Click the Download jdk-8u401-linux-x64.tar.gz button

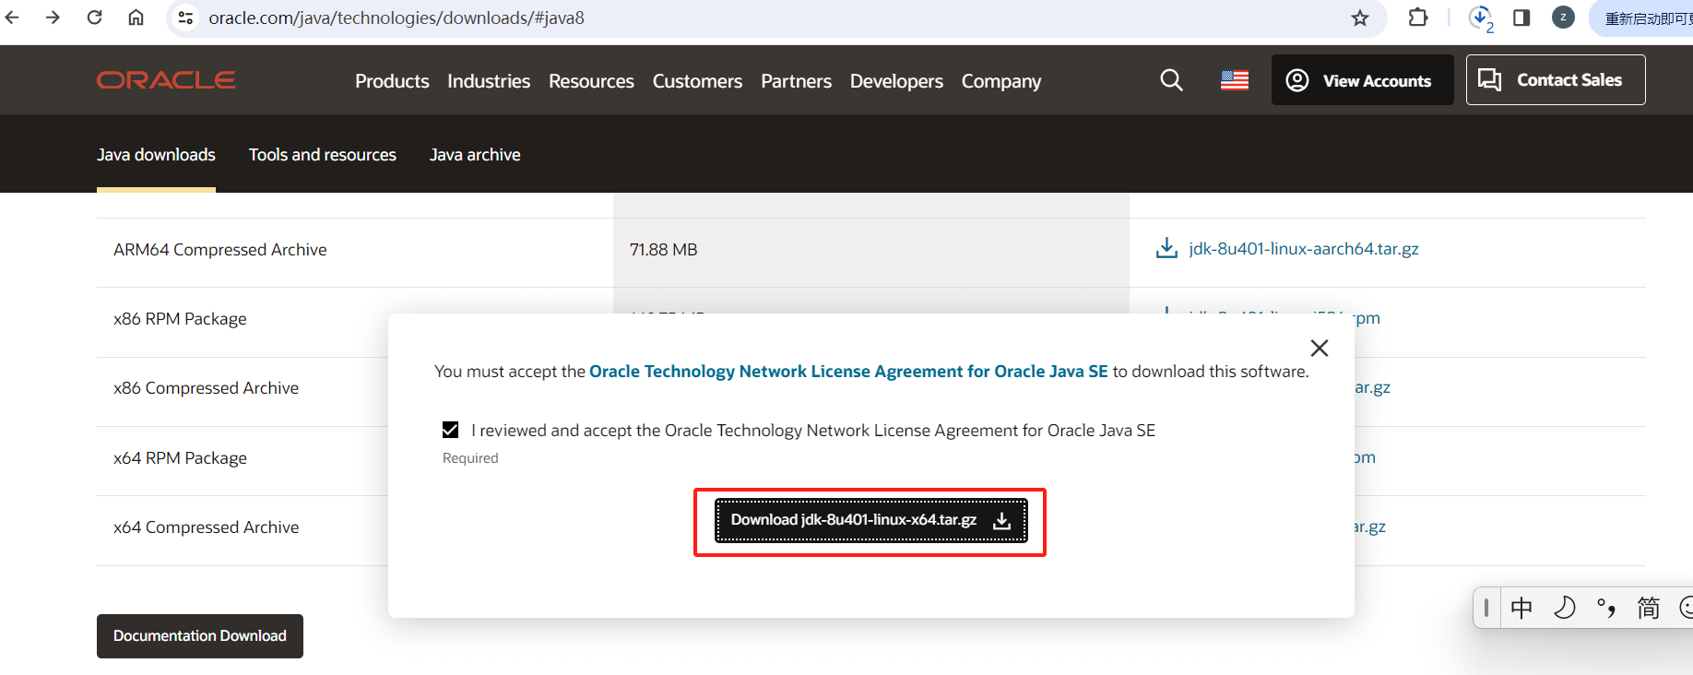870,520
